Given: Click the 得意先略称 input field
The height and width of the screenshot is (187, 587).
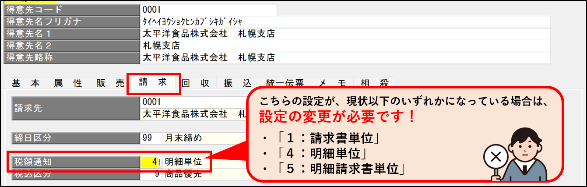Looking at the screenshot, I should 345,57.
